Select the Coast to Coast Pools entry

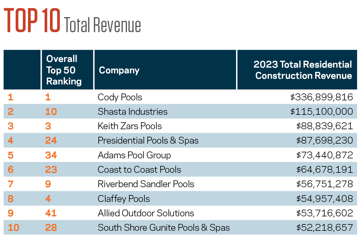[x=139, y=169]
